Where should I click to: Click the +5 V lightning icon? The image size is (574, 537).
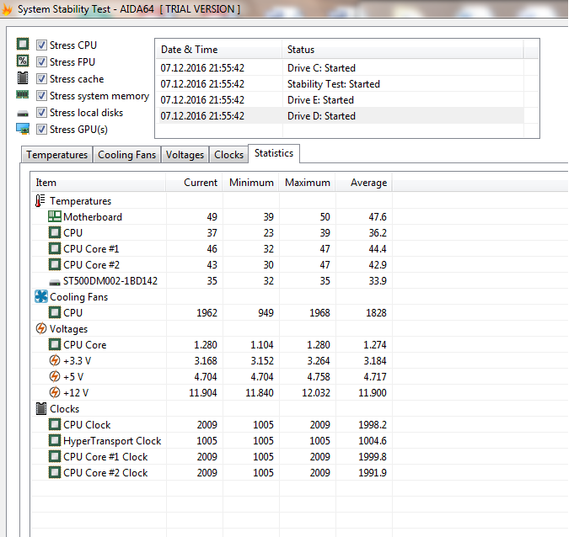click(55, 376)
